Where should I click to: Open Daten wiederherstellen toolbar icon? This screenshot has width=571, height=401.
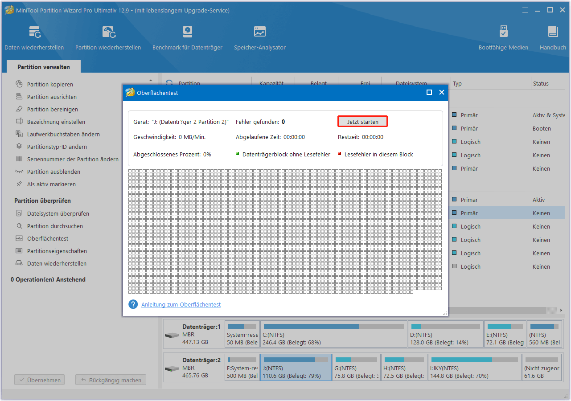point(34,38)
